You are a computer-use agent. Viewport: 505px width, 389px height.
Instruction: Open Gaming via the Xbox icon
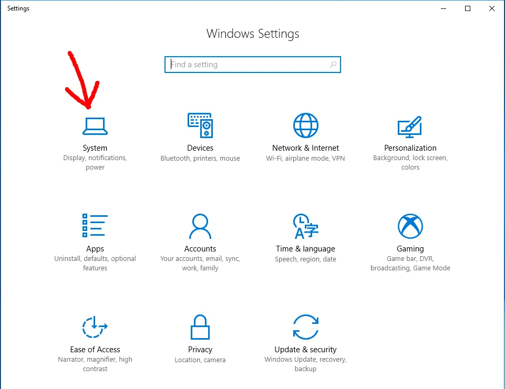point(410,226)
